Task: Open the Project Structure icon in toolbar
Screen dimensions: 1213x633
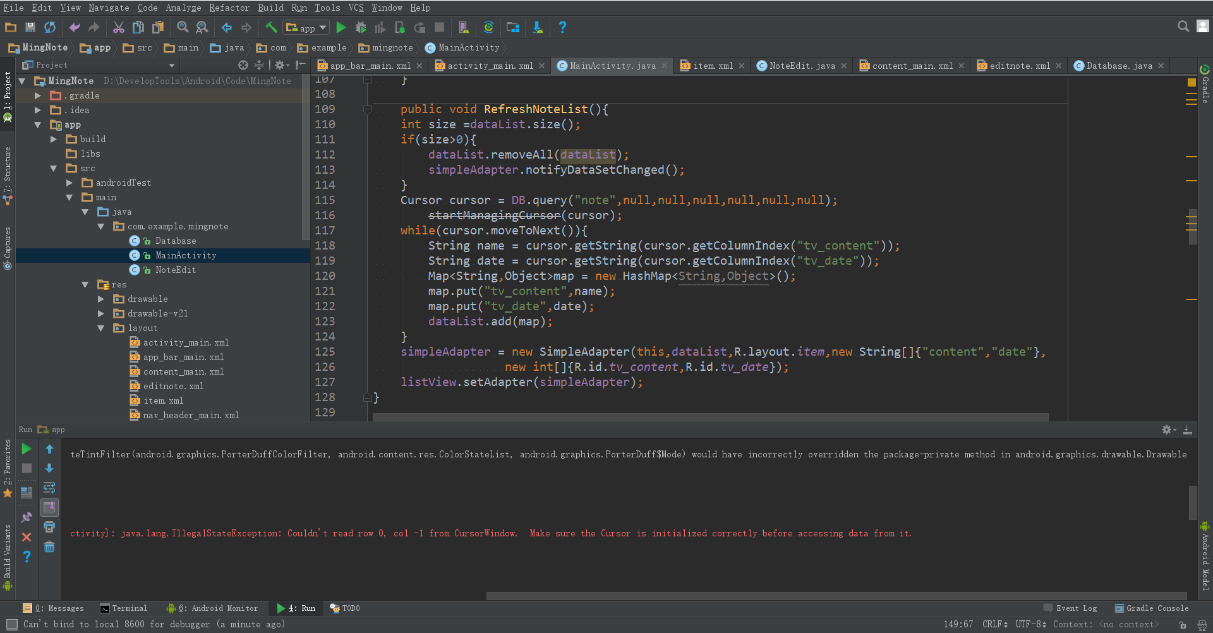Action: click(513, 27)
